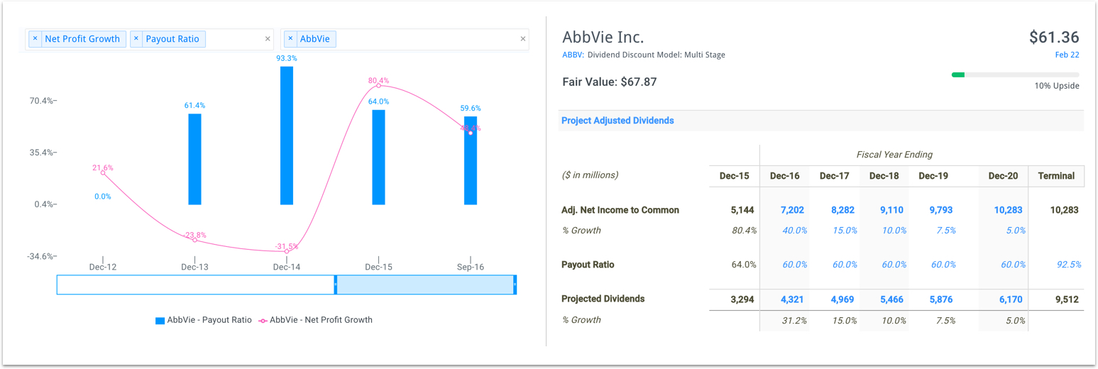Click the Projected Dividends row label
The image size is (1098, 369).
point(603,299)
